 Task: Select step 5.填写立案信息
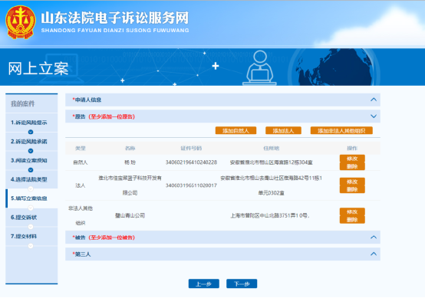pyautogui.click(x=29, y=198)
